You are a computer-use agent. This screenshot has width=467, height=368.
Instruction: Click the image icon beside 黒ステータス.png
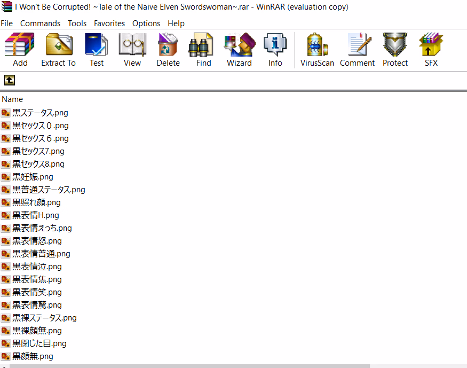point(6,113)
